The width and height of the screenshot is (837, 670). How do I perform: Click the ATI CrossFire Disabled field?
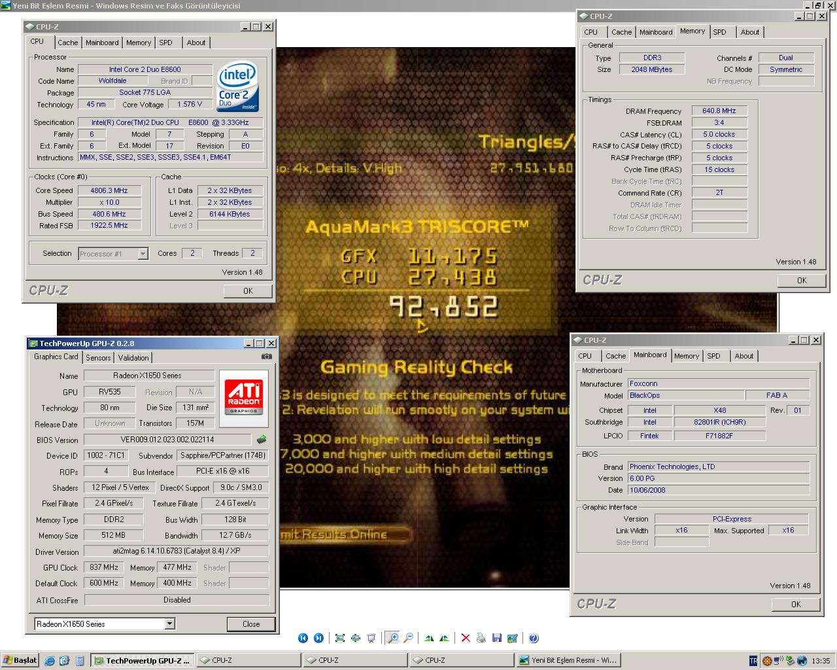point(177,599)
